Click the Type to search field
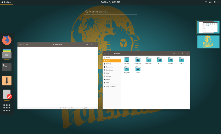 pyautogui.click(x=110, y=11)
